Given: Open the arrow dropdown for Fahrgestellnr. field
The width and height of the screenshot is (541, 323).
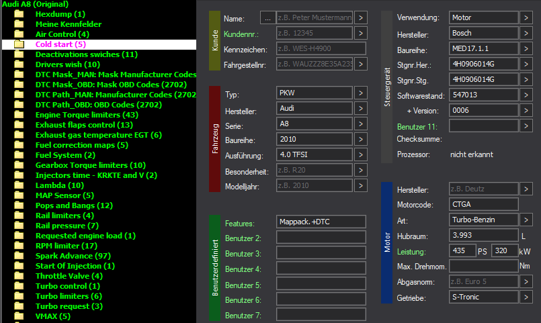Looking at the screenshot, I should tap(360, 64).
